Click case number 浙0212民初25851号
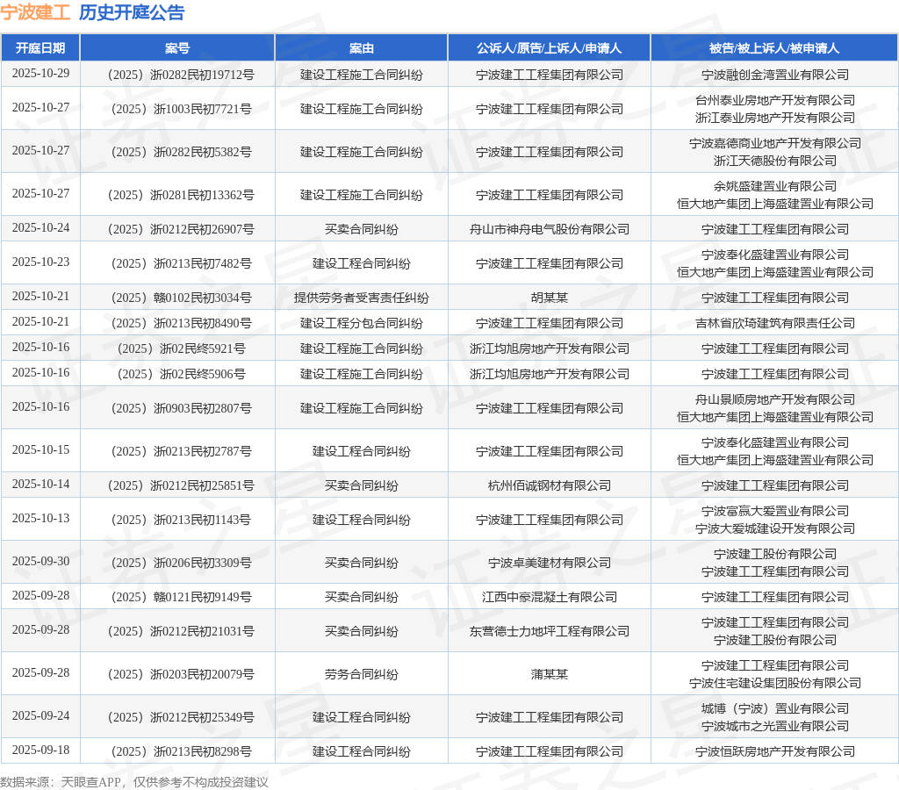 tap(181, 485)
